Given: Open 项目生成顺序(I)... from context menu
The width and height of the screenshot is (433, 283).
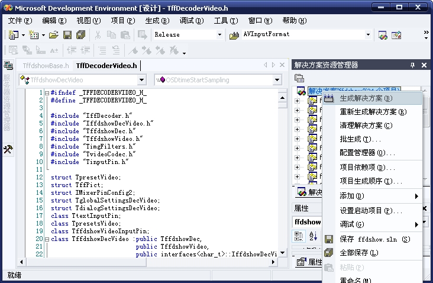Looking at the screenshot, I should click(x=372, y=181).
